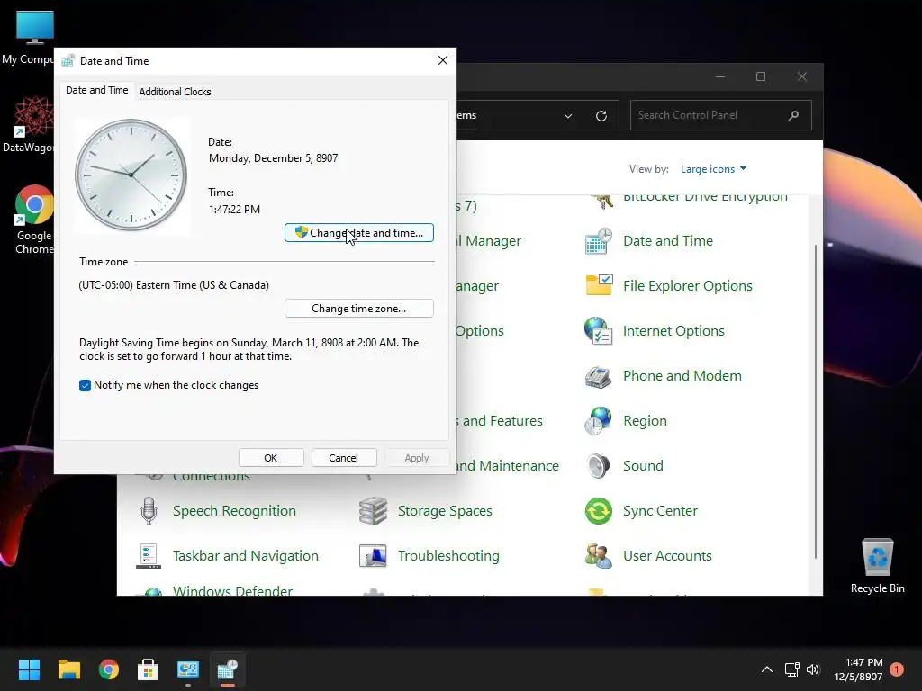Confirm the Date and Time dialog with OK
922x691 pixels.
[x=271, y=458]
